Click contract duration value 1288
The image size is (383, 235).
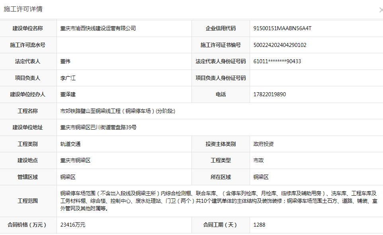(259, 225)
